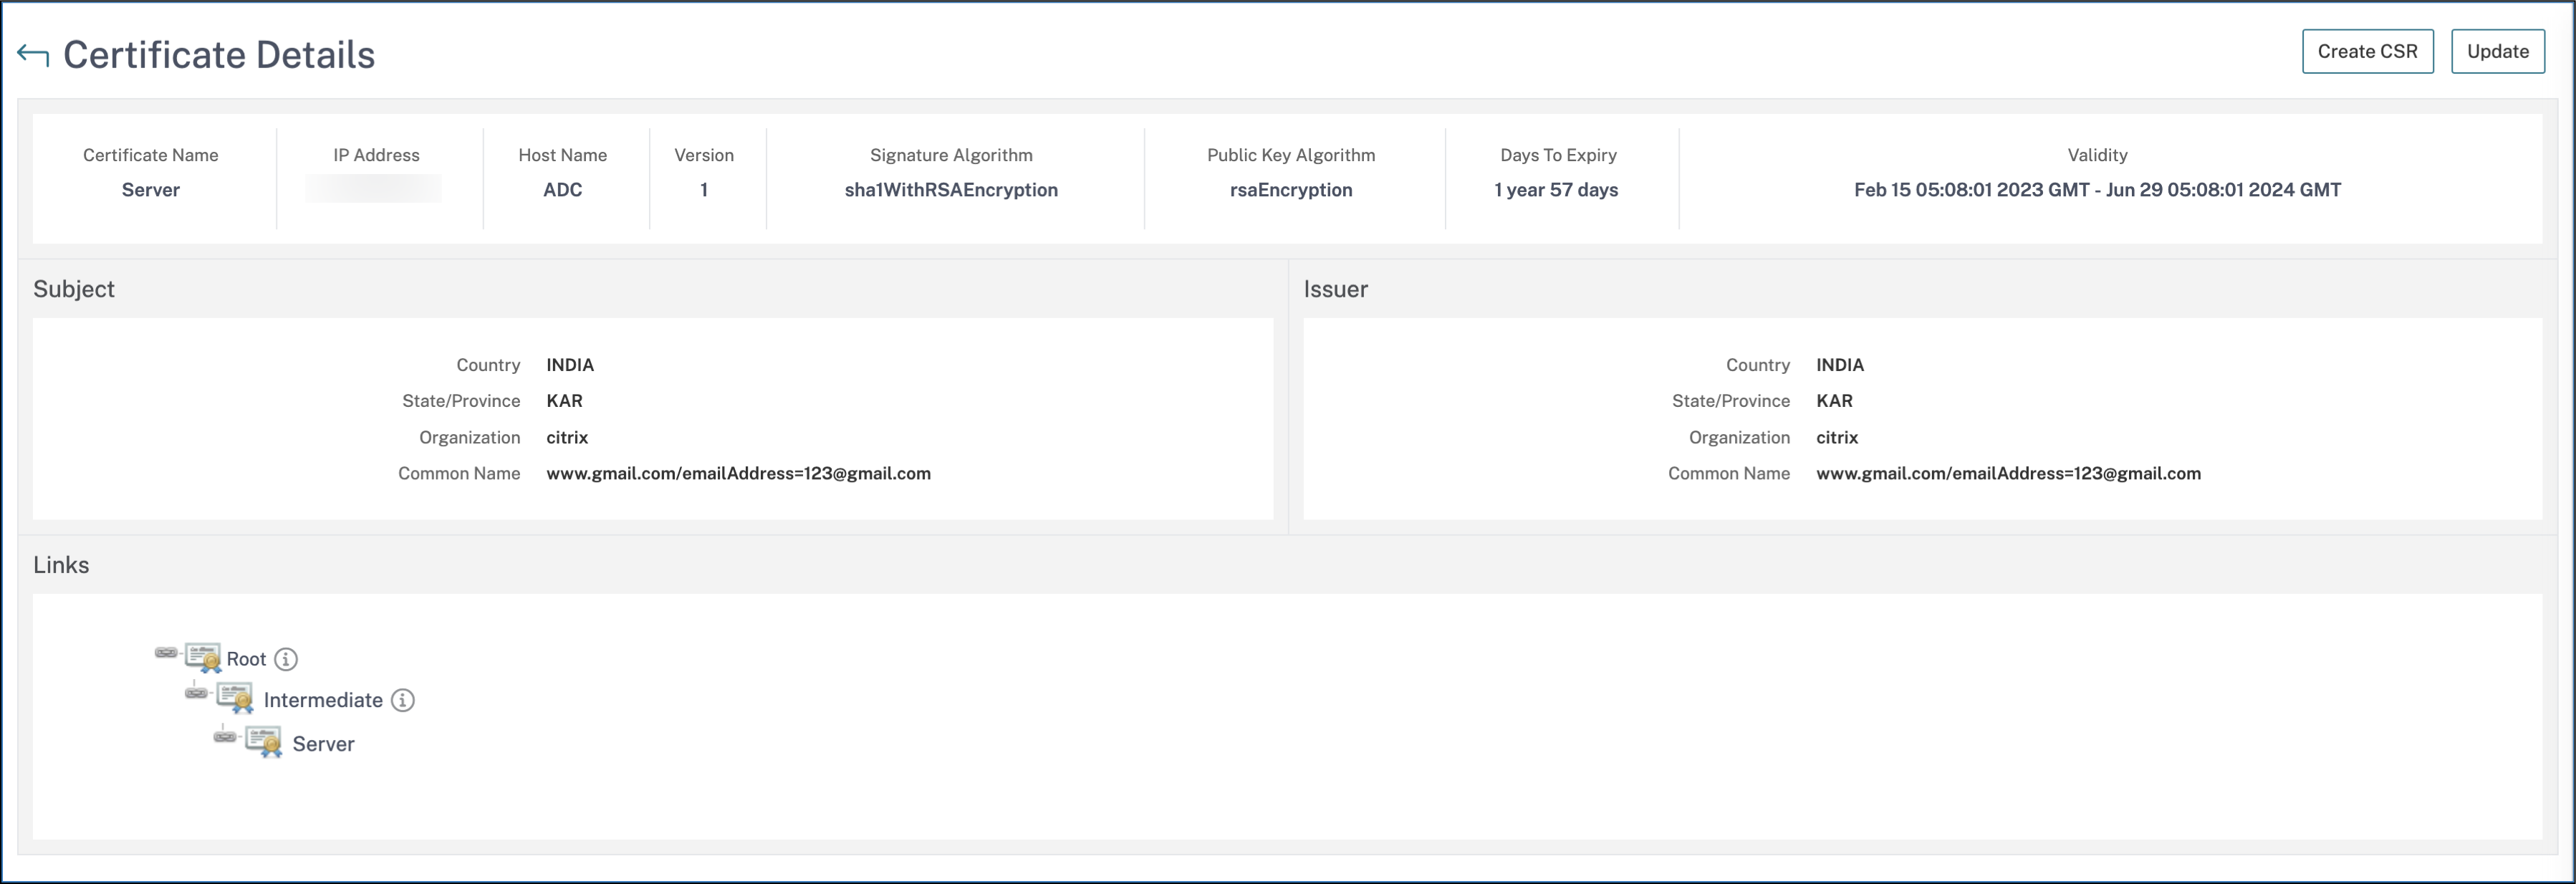This screenshot has height=884, width=2576.
Task: Click the Host Name value ADC
Action: point(562,190)
